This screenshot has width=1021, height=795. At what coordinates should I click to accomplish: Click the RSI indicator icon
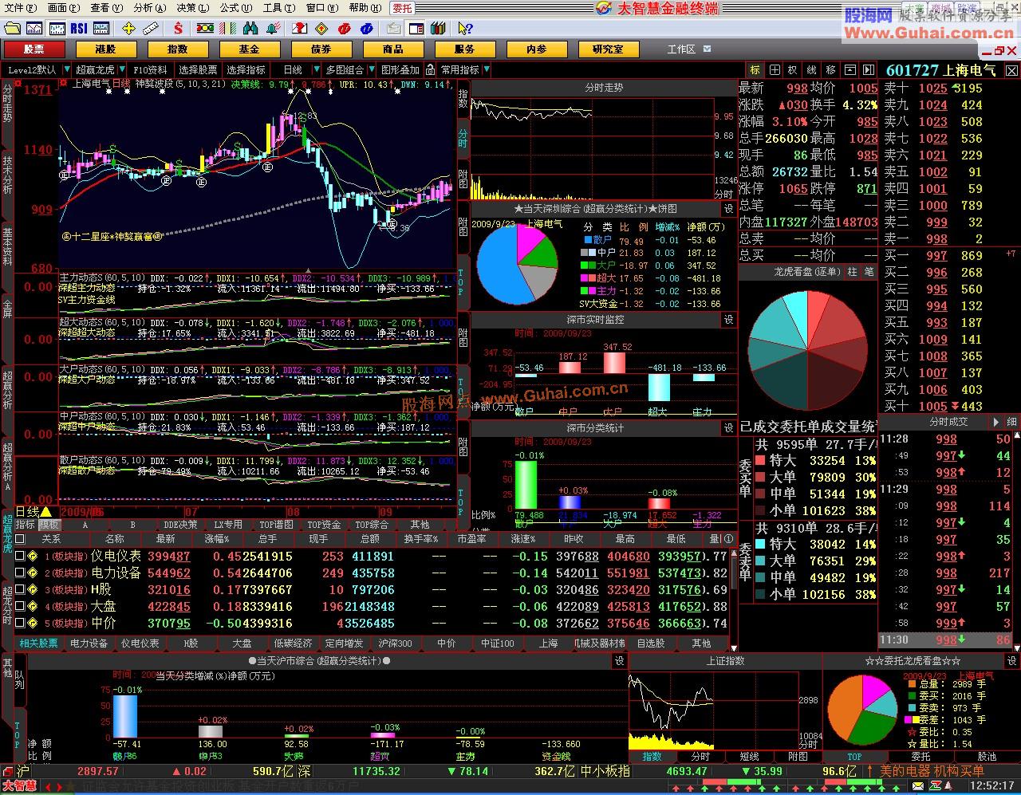[79, 29]
